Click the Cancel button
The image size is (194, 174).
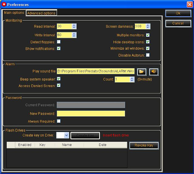[x=178, y=23]
